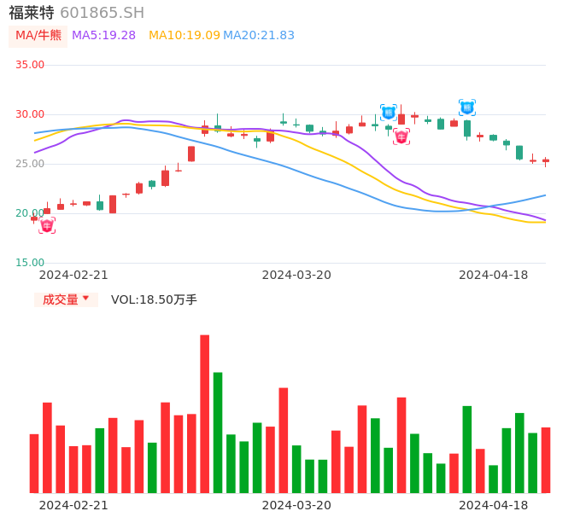The width and height of the screenshot is (586, 517).
Task: Click the last red volume bar on the right
Action: [546, 460]
